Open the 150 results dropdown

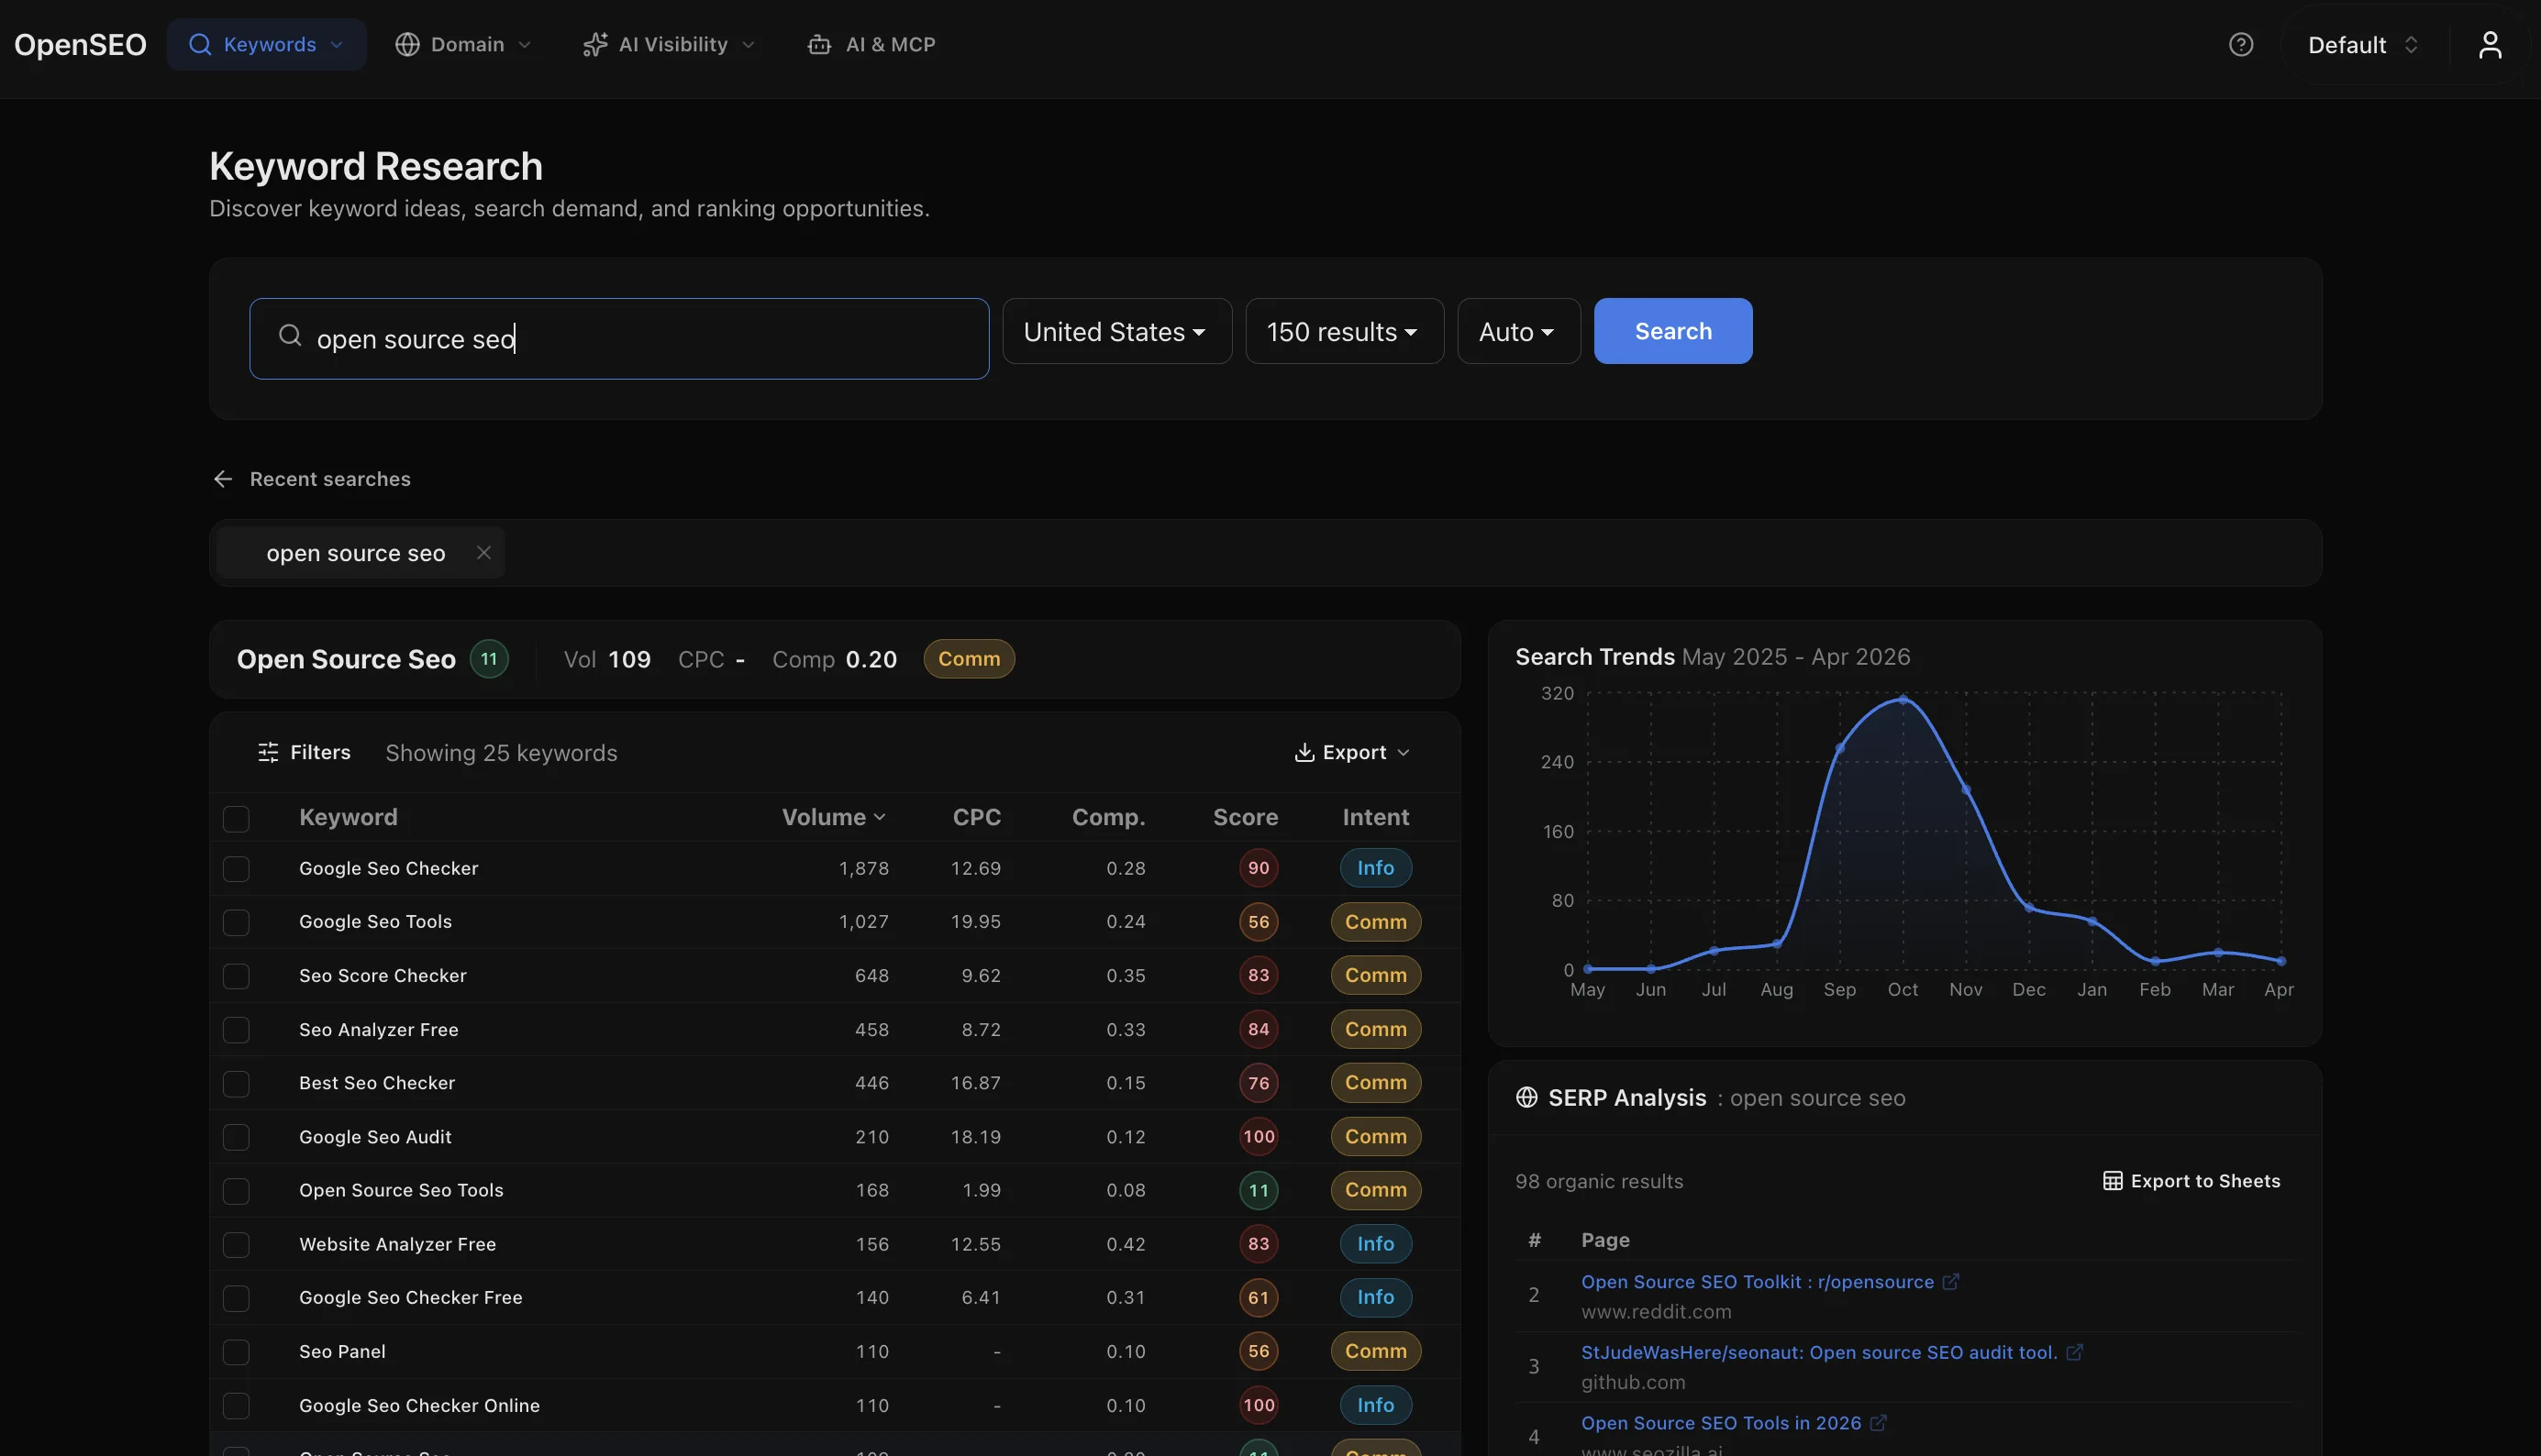1344,331
